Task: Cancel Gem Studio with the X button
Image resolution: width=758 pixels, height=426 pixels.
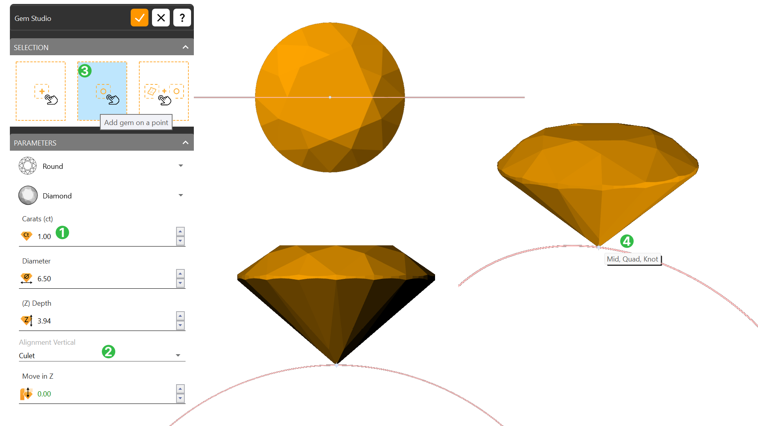Action: tap(161, 18)
